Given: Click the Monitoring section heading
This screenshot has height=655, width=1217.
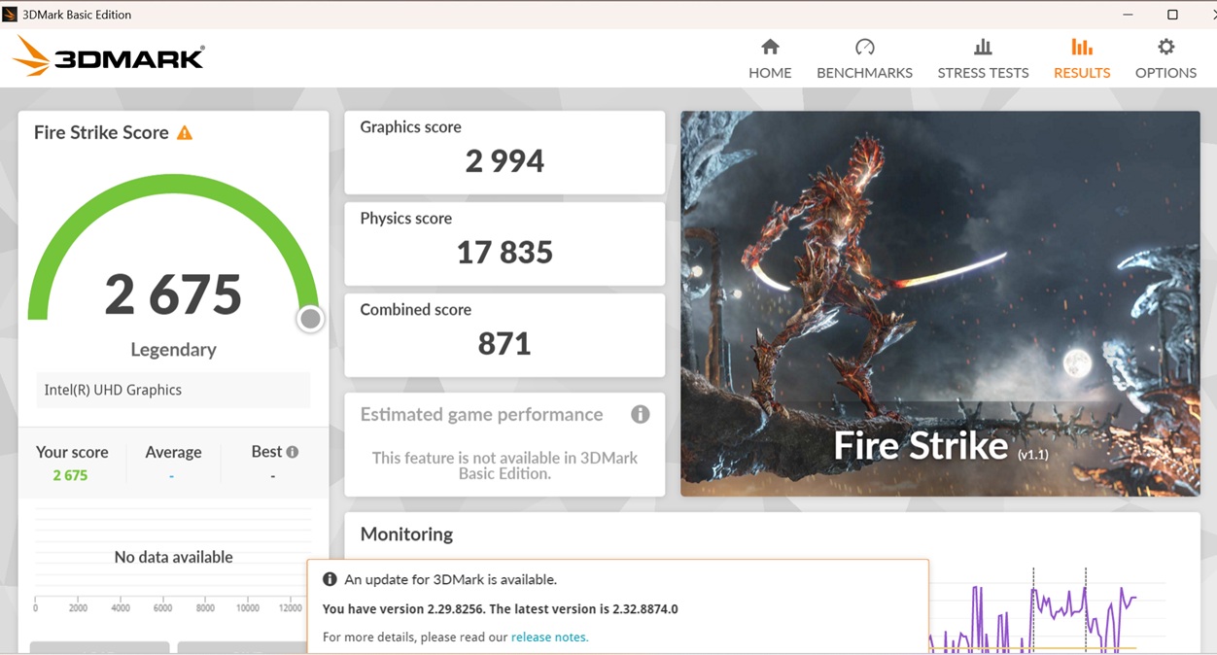Looking at the screenshot, I should 406,534.
